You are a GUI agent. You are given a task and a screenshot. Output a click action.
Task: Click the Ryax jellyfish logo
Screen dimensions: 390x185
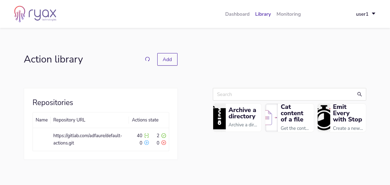20,14
